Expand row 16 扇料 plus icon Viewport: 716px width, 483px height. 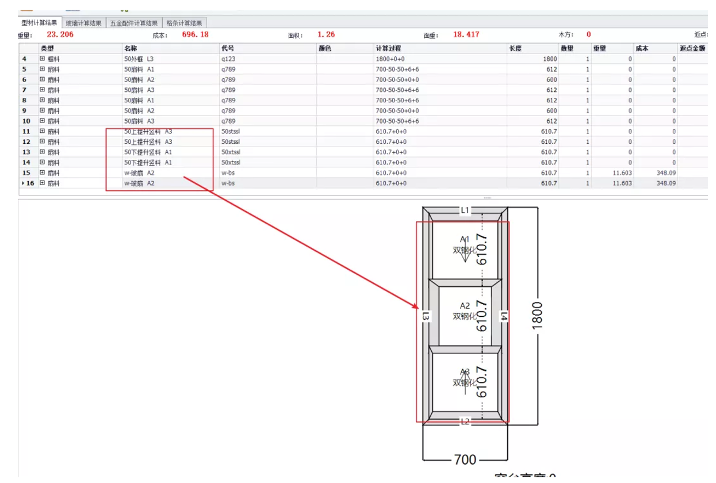[x=42, y=183]
